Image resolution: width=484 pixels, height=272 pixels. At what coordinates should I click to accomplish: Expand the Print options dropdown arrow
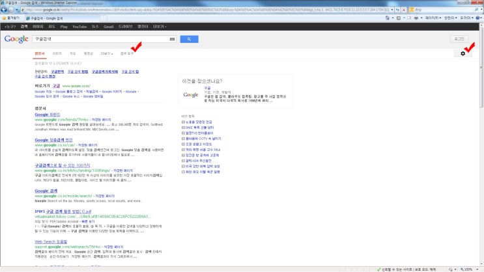coord(421,18)
